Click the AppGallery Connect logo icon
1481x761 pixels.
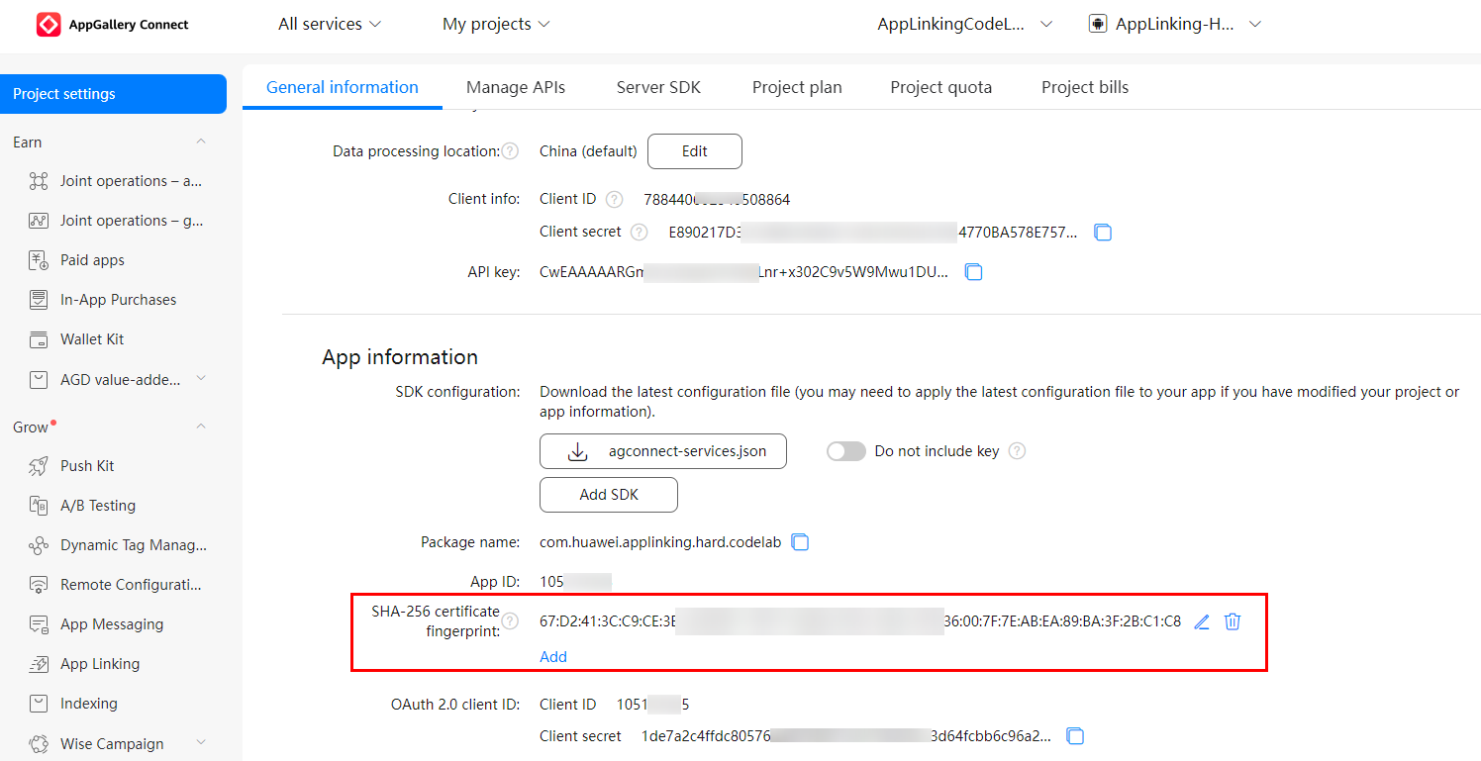tap(49, 25)
